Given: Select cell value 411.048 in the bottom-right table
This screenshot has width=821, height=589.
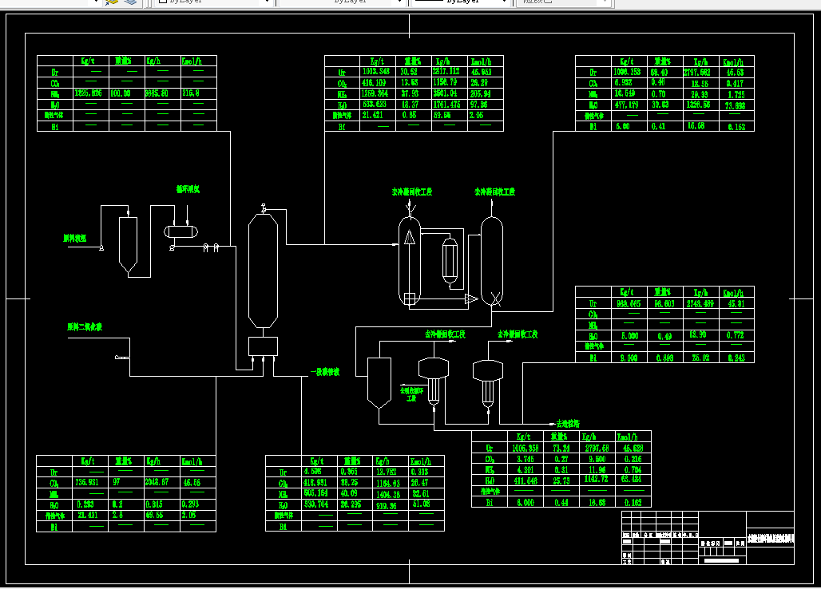Looking at the screenshot, I should point(526,480).
